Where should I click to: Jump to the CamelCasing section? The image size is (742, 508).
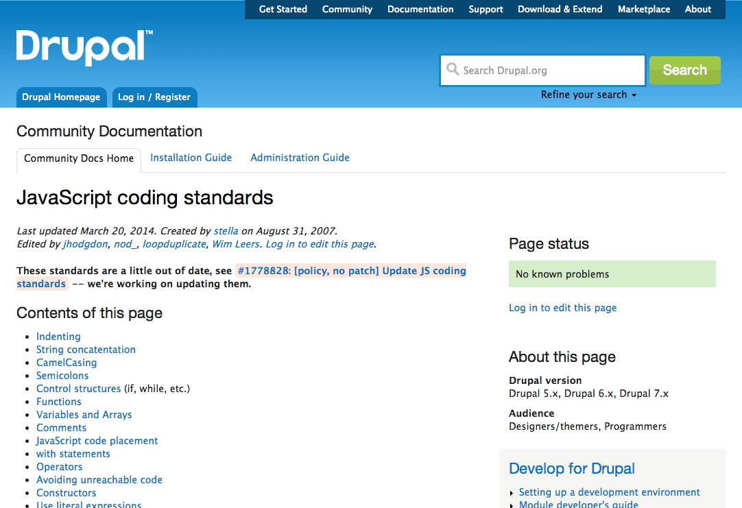(67, 362)
